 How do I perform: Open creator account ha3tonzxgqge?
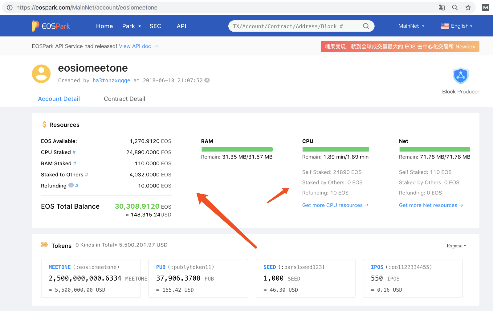[x=112, y=81]
